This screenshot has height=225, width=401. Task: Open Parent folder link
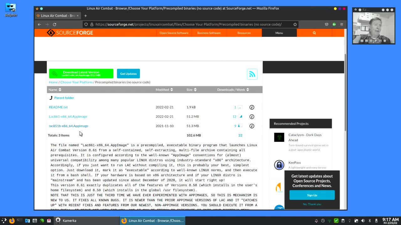[64, 98]
